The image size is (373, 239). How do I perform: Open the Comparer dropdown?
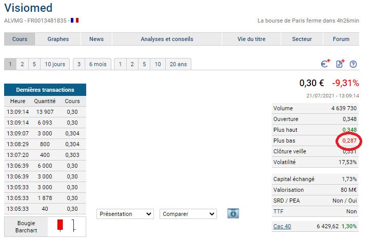click(x=188, y=214)
